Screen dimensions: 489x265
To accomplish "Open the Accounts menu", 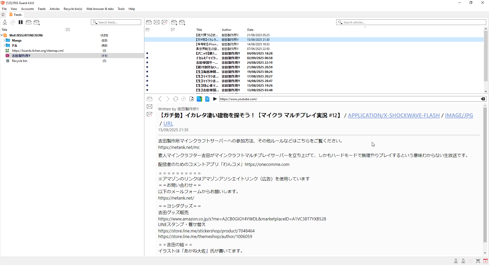I will [x=28, y=9].
